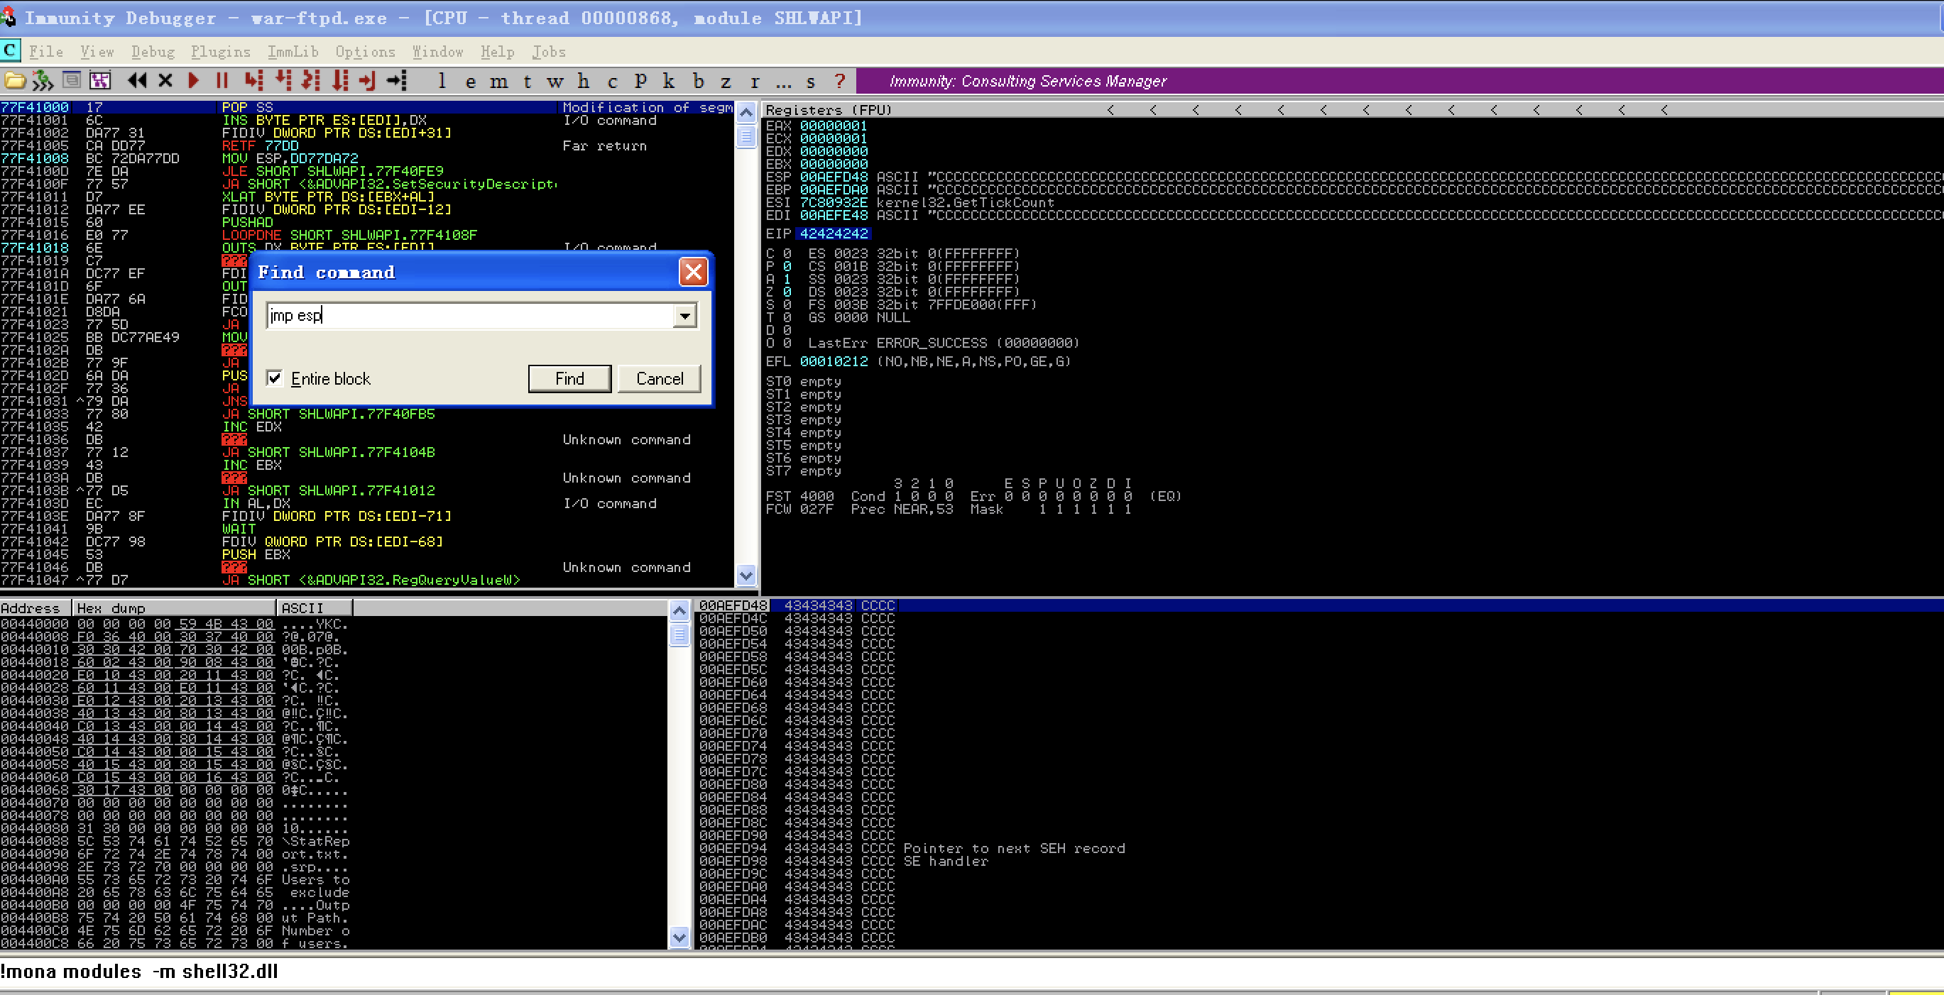Click the Registers (FPU) header bar
Screen dimensions: 1944x995
pyautogui.click(x=1353, y=110)
